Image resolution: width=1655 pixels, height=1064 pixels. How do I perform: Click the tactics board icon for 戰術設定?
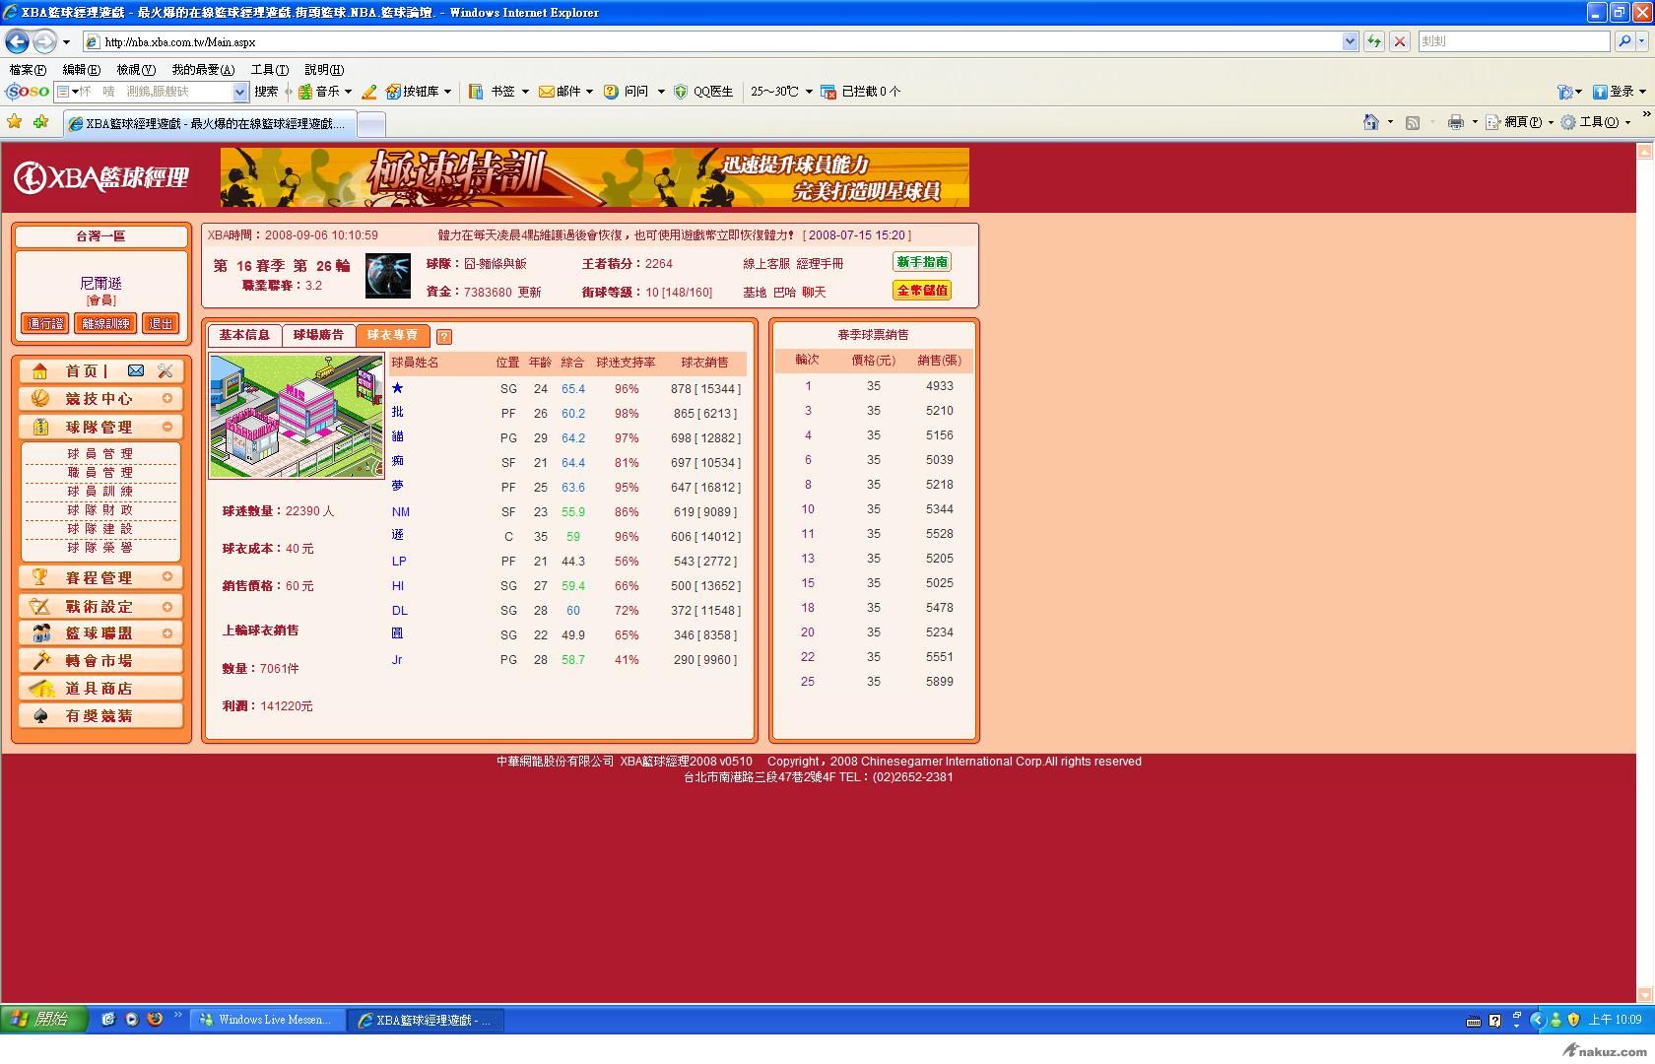39,606
